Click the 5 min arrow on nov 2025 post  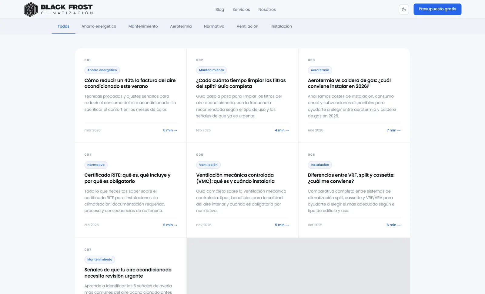tap(282, 225)
